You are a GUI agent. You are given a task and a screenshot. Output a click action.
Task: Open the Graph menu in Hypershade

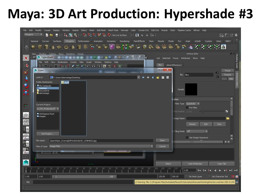pyautogui.click(x=89, y=62)
